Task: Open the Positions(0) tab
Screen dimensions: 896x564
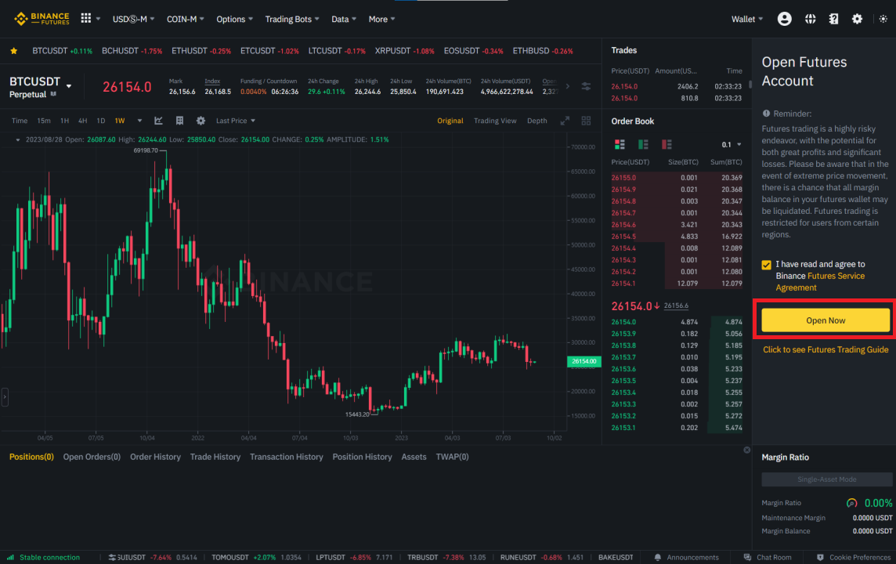Action: point(31,457)
